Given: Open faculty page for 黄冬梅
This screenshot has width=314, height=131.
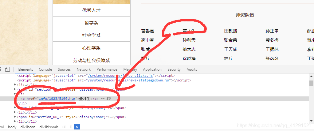Looking at the screenshot, I should (272, 40).
